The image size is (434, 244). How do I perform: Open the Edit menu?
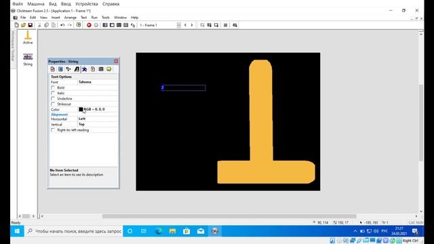pyautogui.click(x=33, y=18)
